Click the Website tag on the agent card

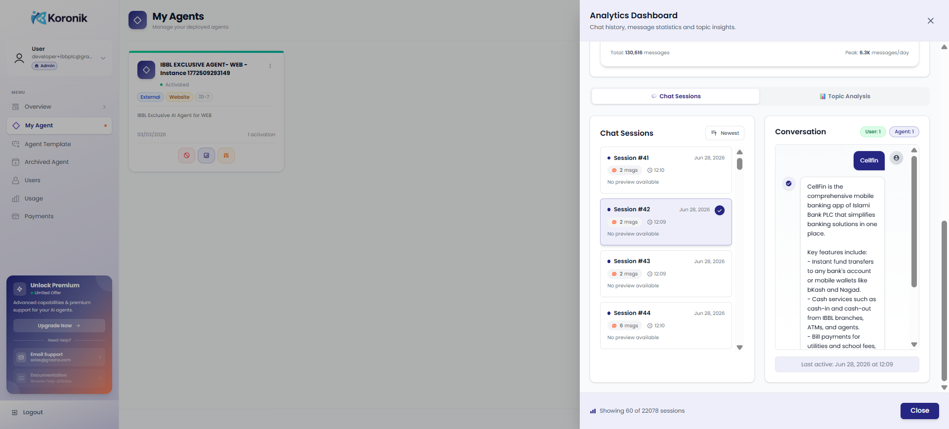tap(179, 97)
